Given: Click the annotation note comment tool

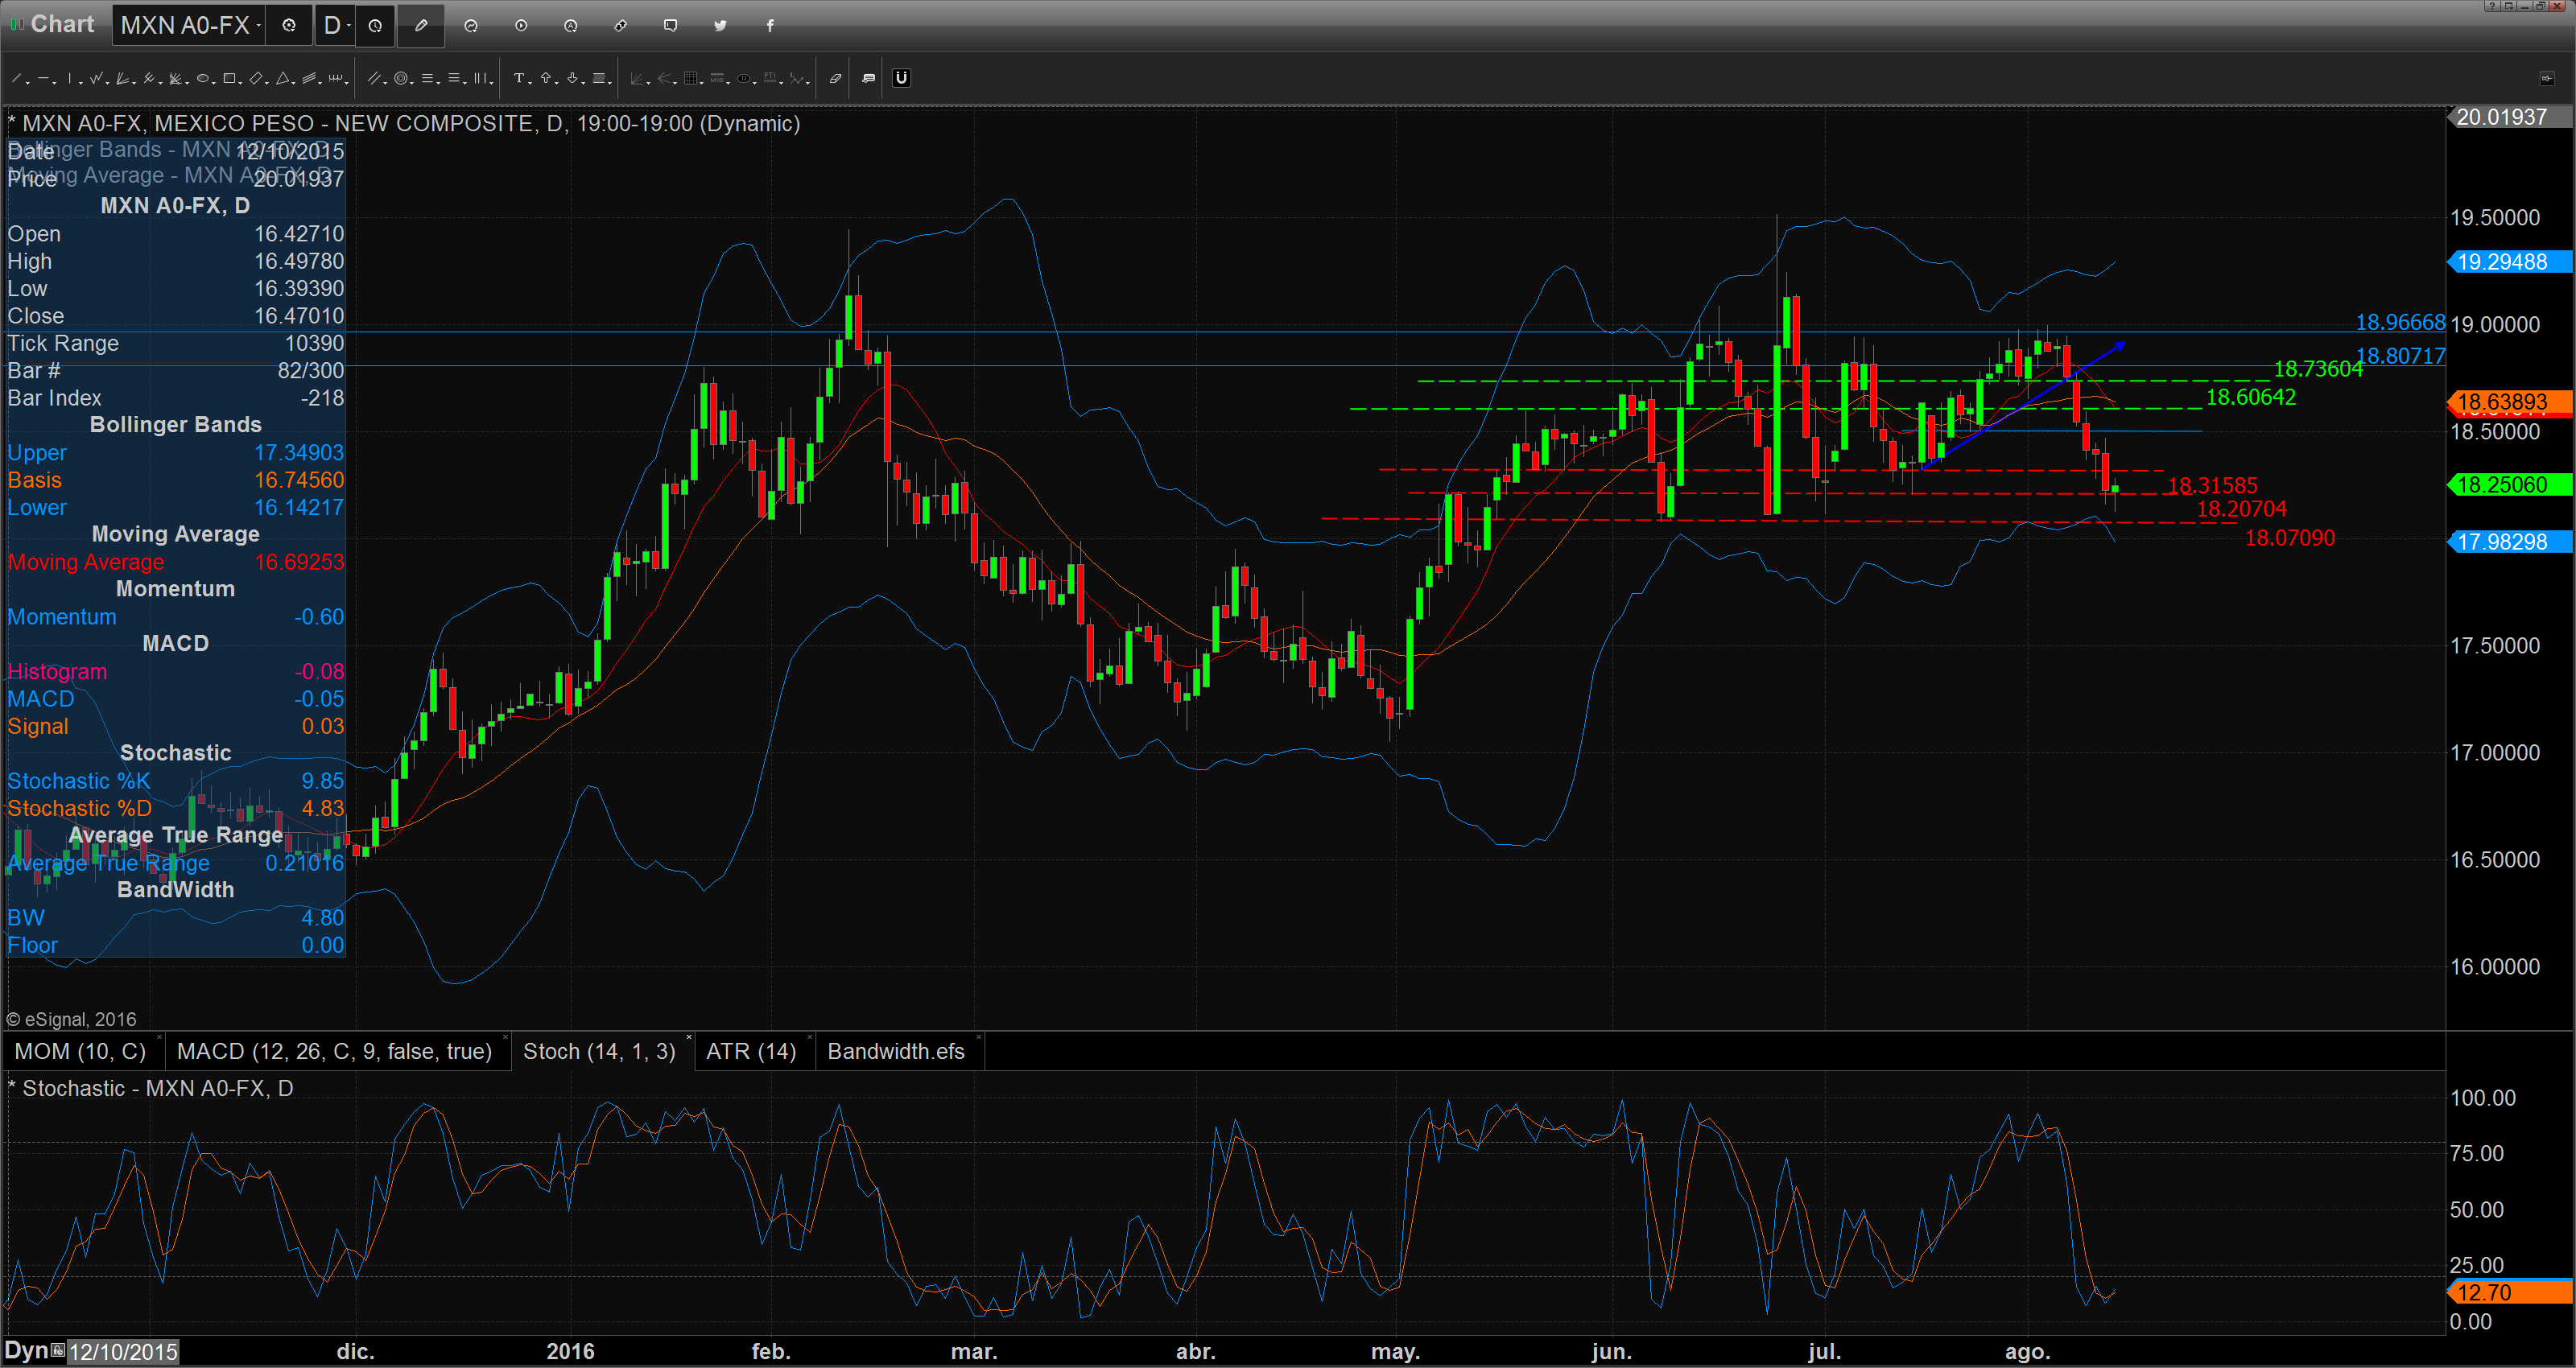Looking at the screenshot, I should click(869, 78).
